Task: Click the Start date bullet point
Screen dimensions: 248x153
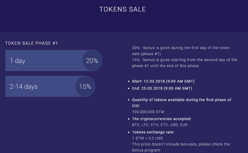Action: (x=129, y=81)
